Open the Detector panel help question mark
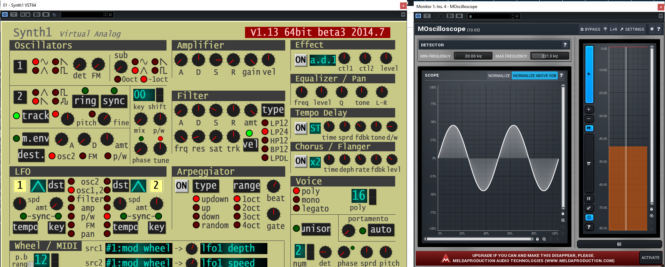Screen dimensions: 665x267 point(565,45)
